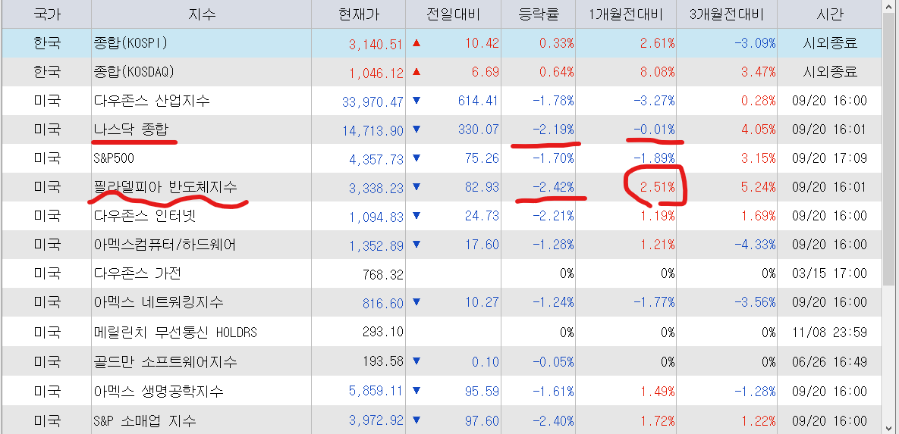This screenshot has width=899, height=434.
Task: Click the 다우존스 산업지수 down-arrow indicator
Action: (416, 101)
